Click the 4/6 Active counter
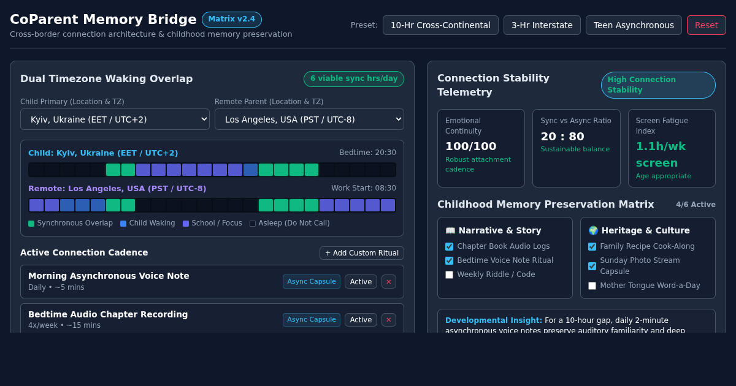 (x=696, y=205)
